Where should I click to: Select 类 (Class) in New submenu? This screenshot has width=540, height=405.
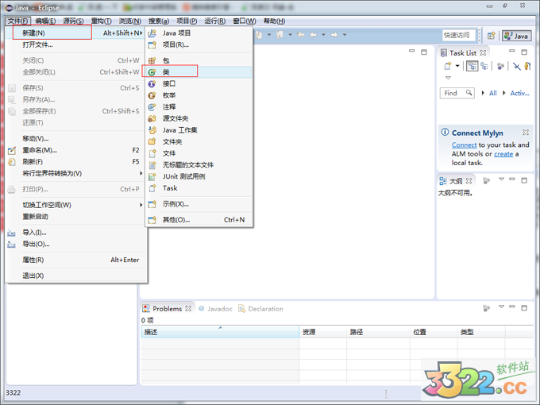coord(199,72)
